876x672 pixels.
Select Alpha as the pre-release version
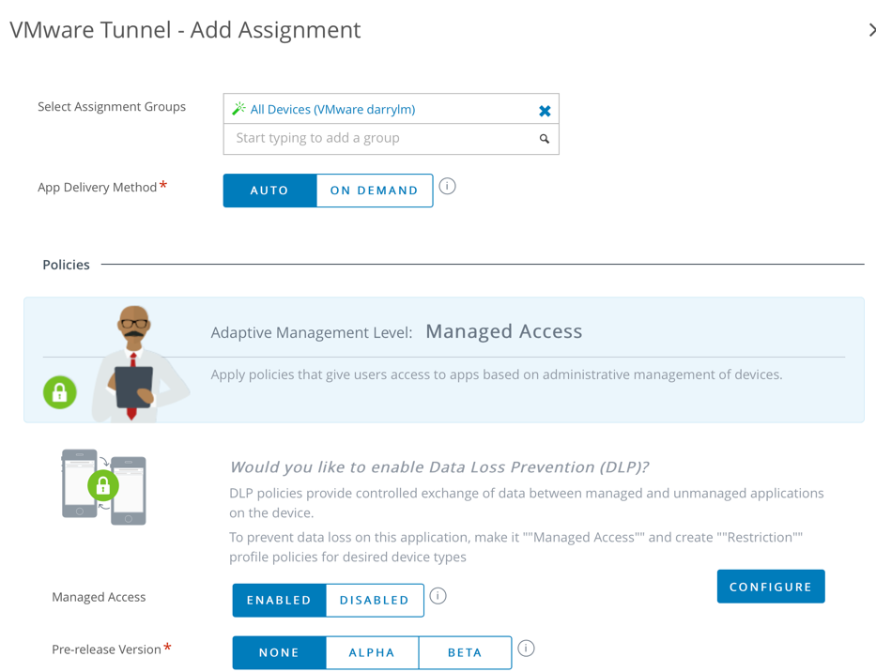pos(373,651)
